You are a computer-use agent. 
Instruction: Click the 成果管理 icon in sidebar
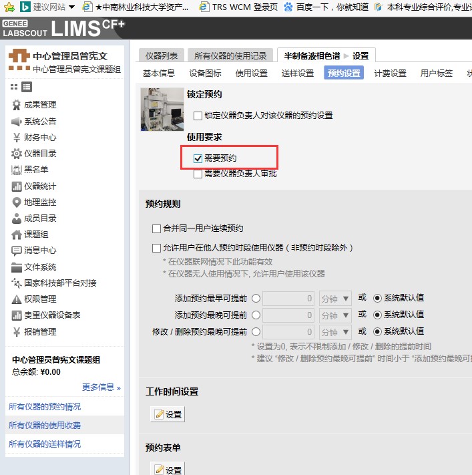point(17,105)
